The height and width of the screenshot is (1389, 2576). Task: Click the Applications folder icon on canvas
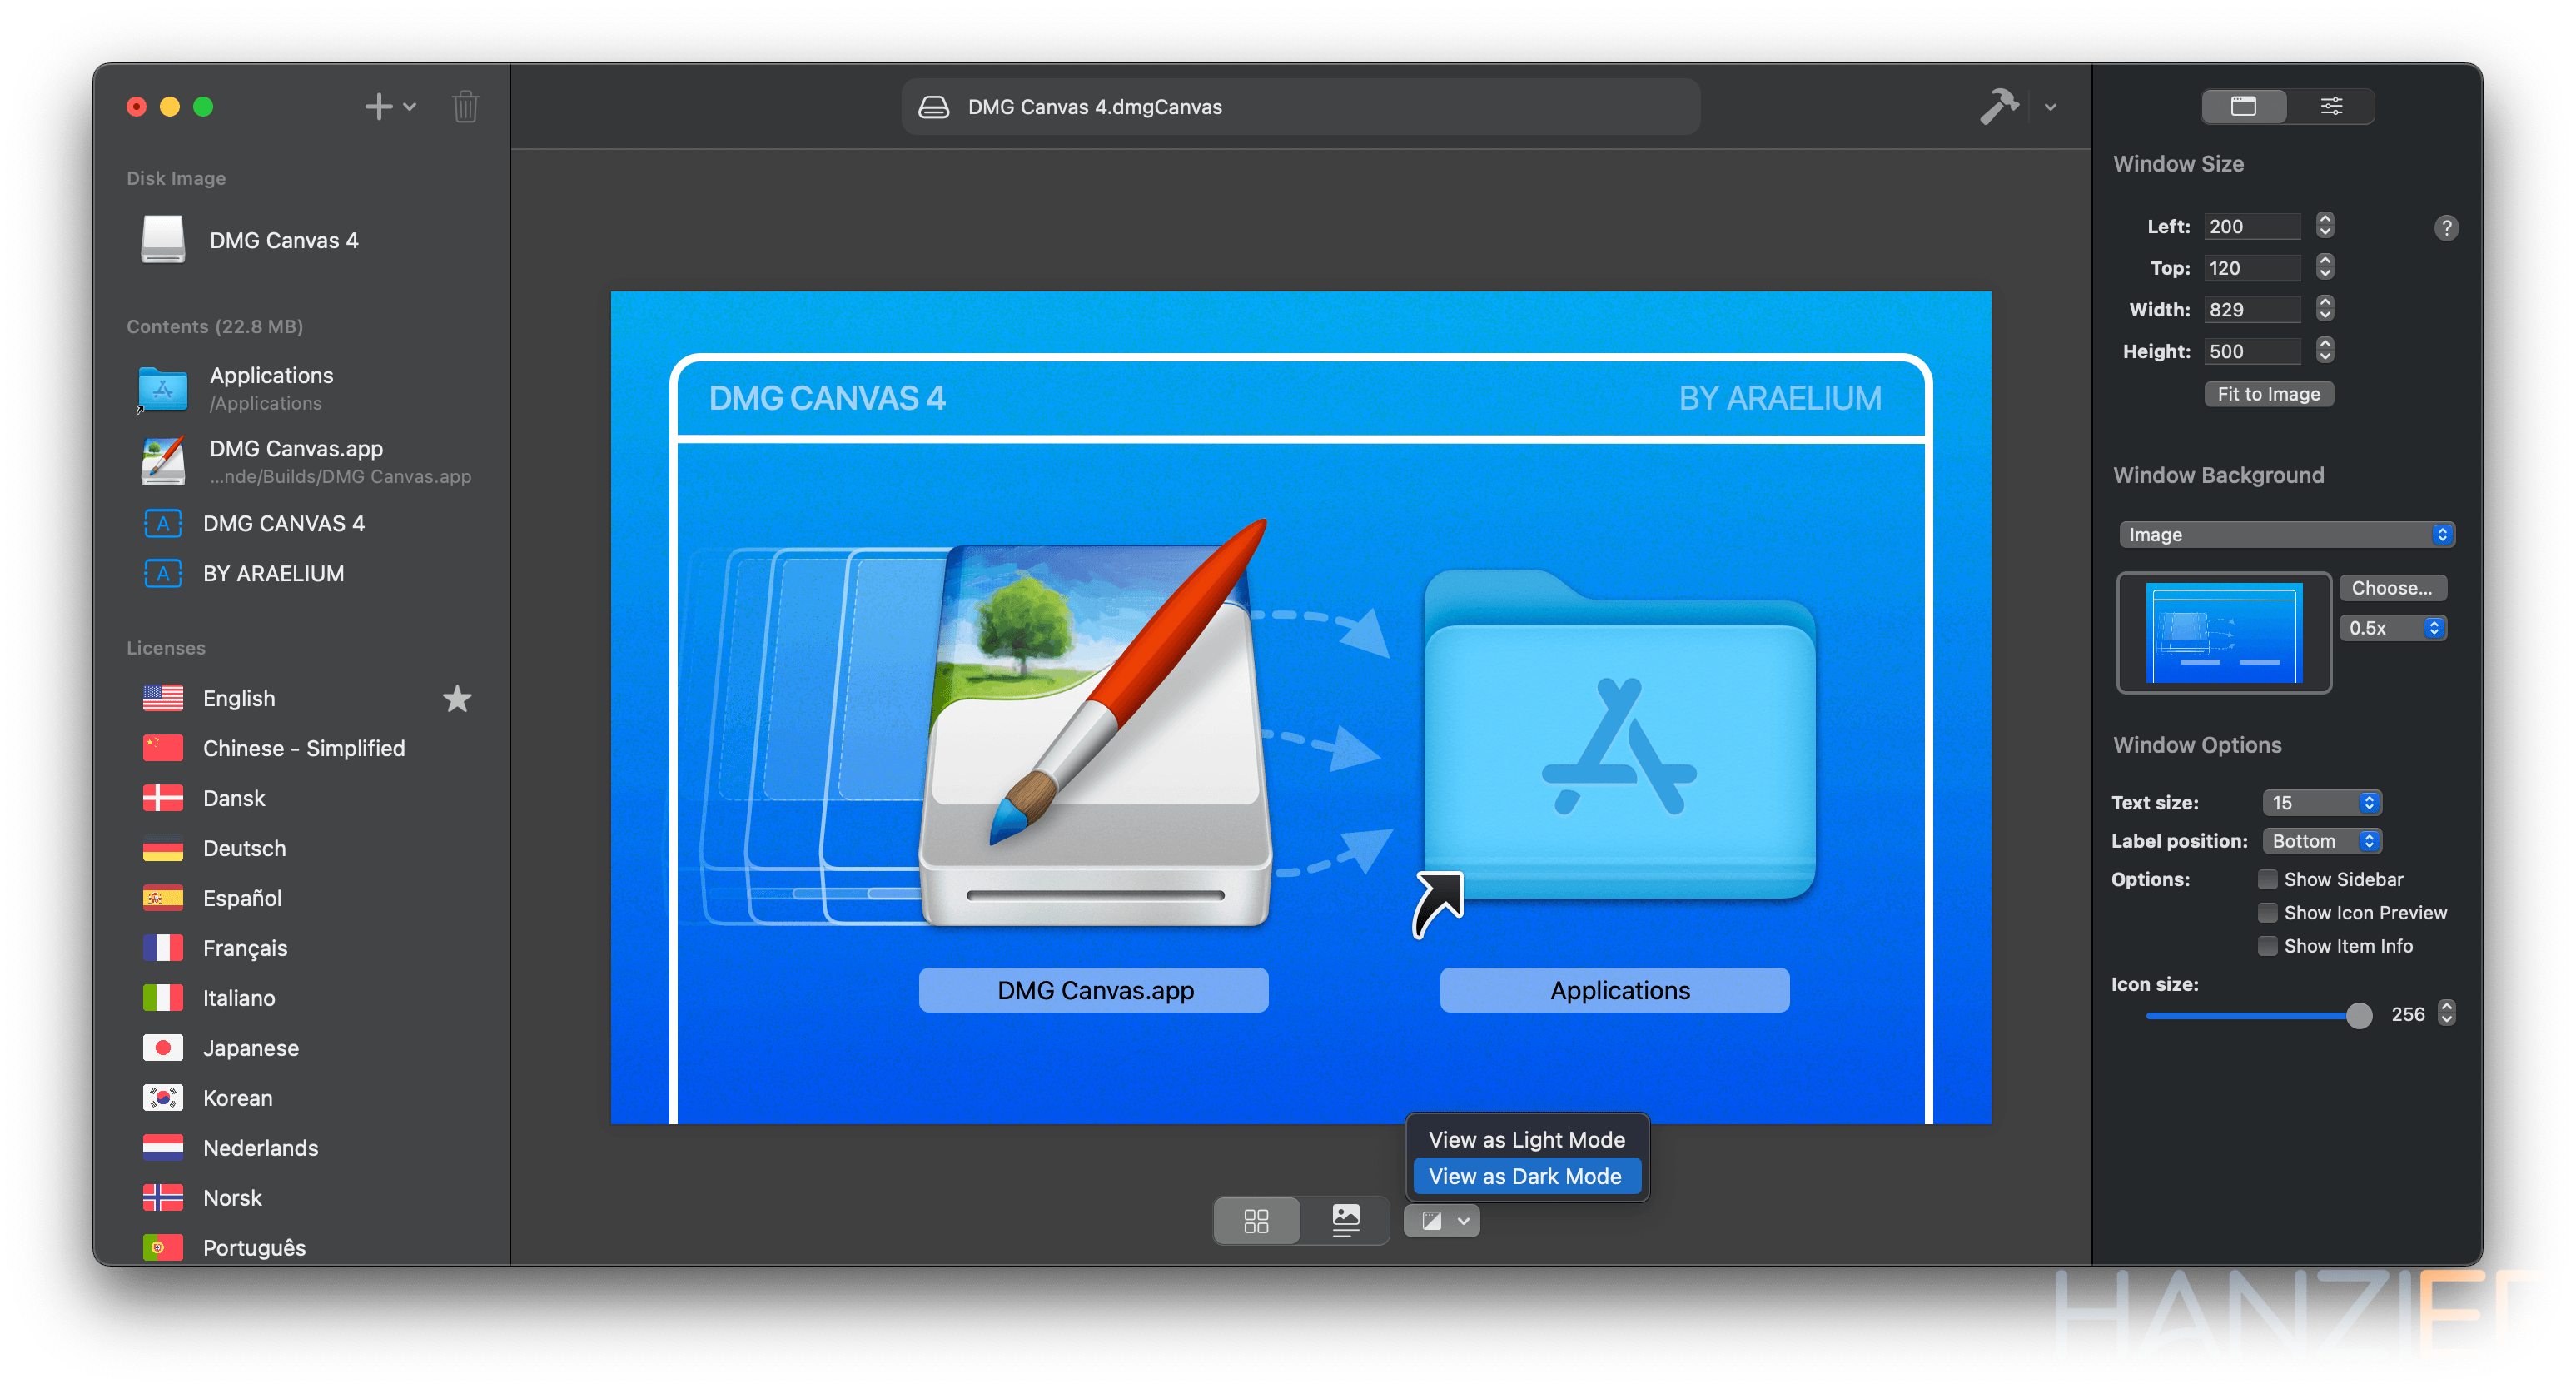point(1619,735)
